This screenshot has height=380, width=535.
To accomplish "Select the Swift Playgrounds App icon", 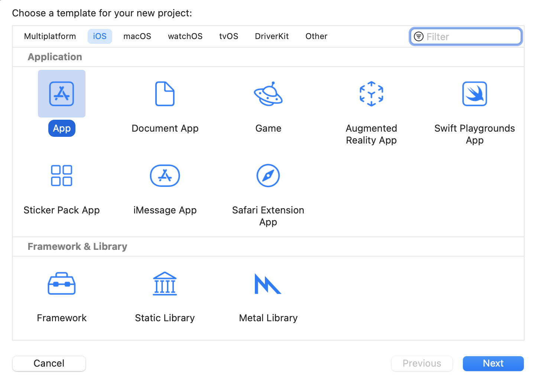I will click(475, 94).
